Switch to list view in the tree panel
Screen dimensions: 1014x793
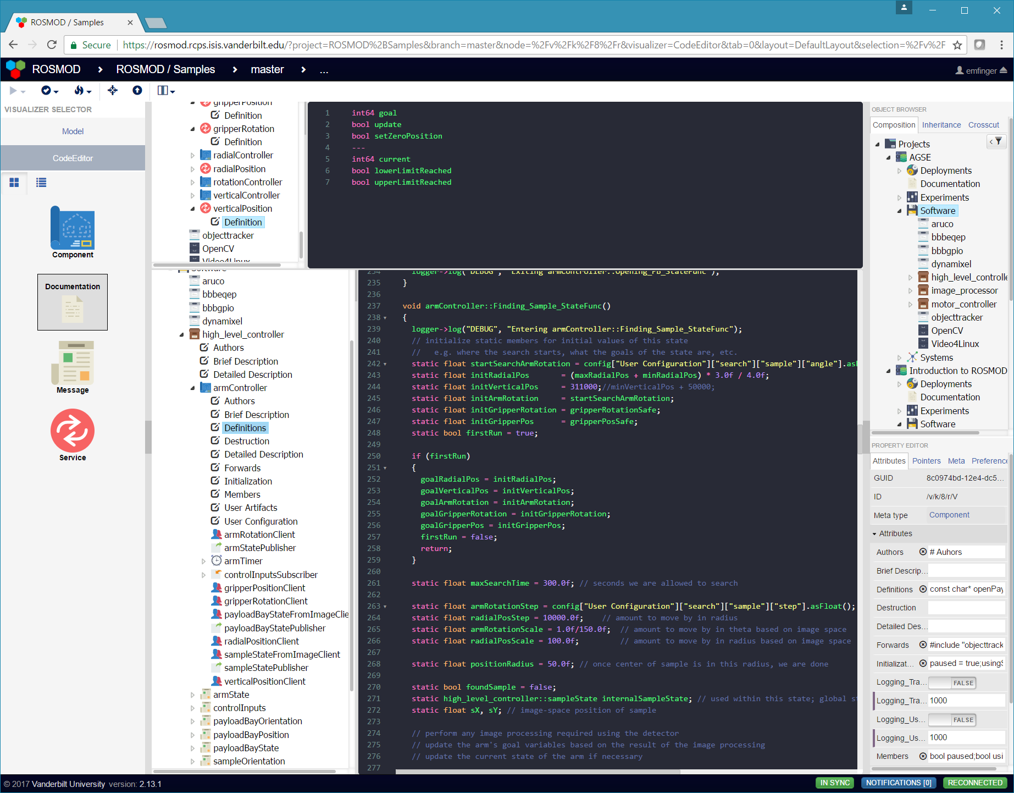[x=41, y=183]
